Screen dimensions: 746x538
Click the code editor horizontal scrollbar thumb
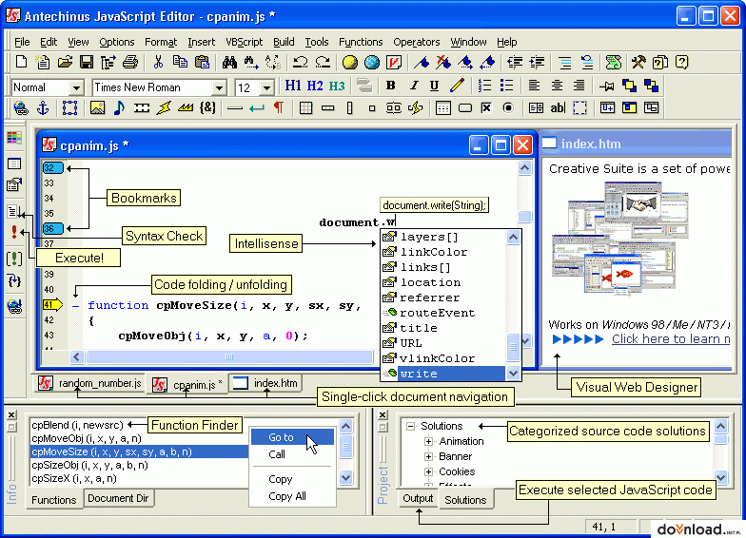coord(229,356)
